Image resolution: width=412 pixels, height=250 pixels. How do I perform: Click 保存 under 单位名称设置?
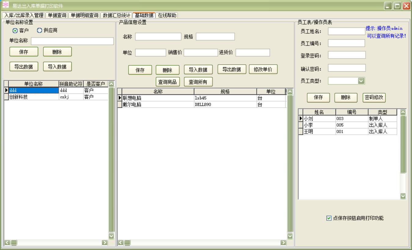[x=24, y=52]
